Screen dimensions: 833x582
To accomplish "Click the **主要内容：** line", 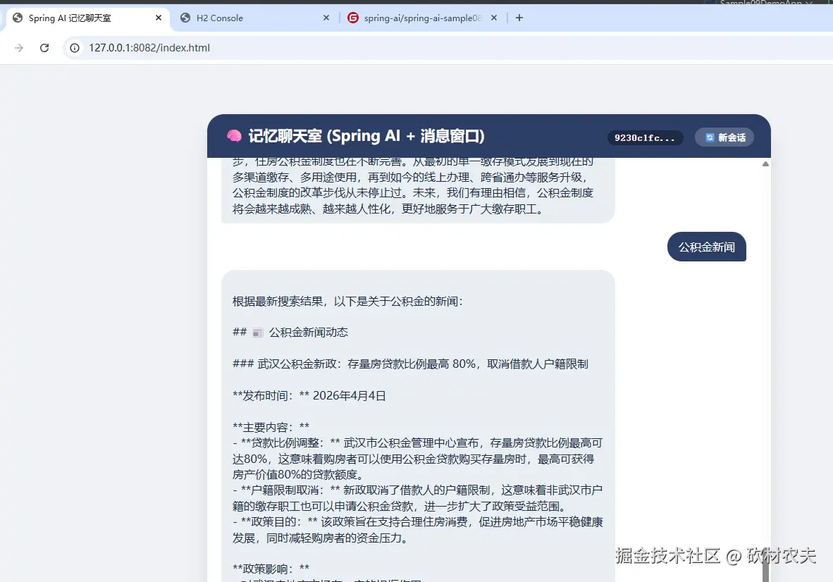I will pos(271,427).
